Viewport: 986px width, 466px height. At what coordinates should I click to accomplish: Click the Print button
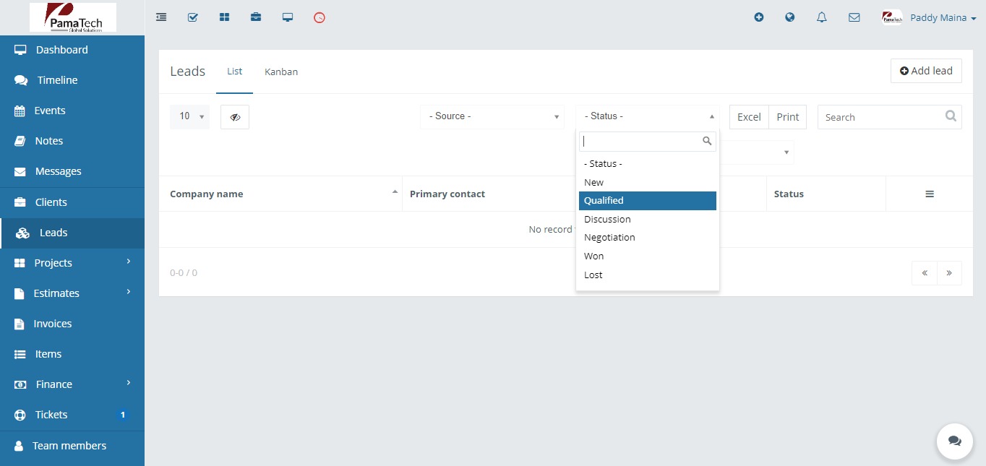(787, 117)
